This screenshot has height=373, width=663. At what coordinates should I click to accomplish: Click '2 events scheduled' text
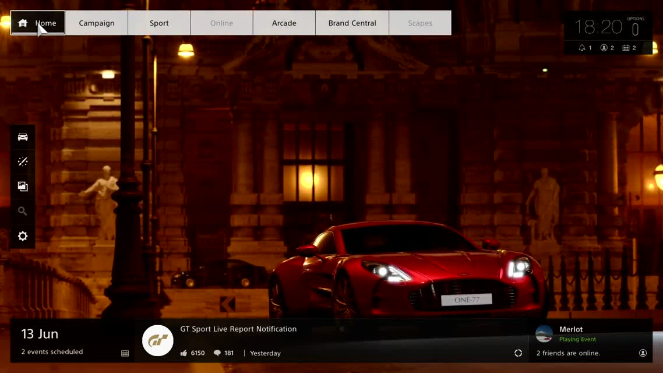point(52,351)
